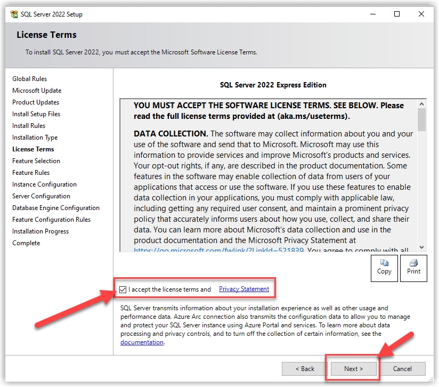Viewport: 439px width, 387px height.
Task: Click the SQL Server Setup title bar icon
Action: 14,14
